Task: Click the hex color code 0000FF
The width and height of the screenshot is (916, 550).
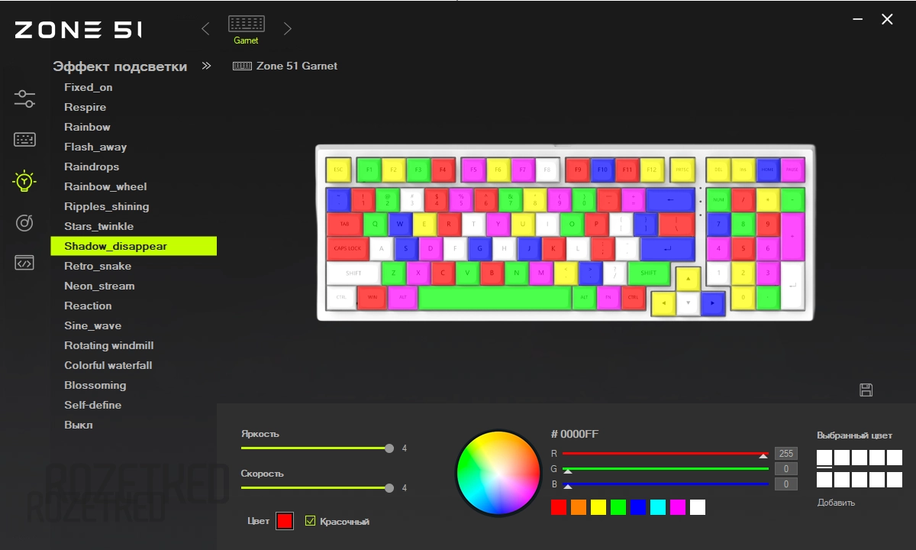Action: pyautogui.click(x=575, y=434)
